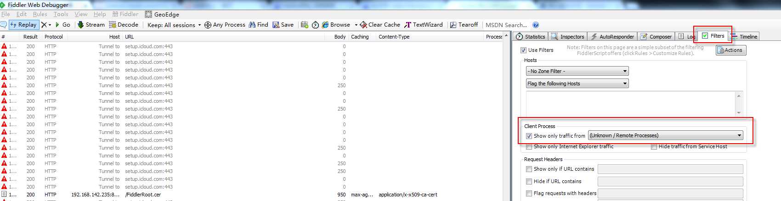Switch to the Statistics tab

531,37
